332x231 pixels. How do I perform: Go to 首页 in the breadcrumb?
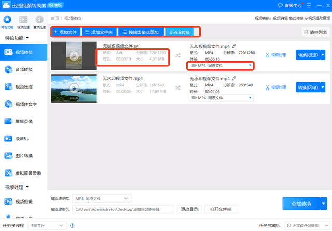coord(55,18)
